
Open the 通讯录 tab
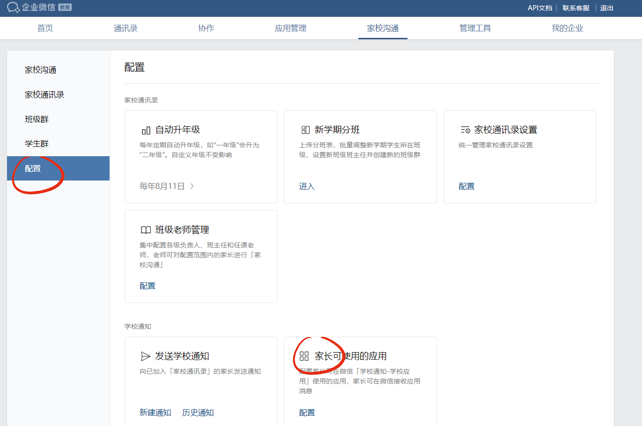tap(125, 28)
